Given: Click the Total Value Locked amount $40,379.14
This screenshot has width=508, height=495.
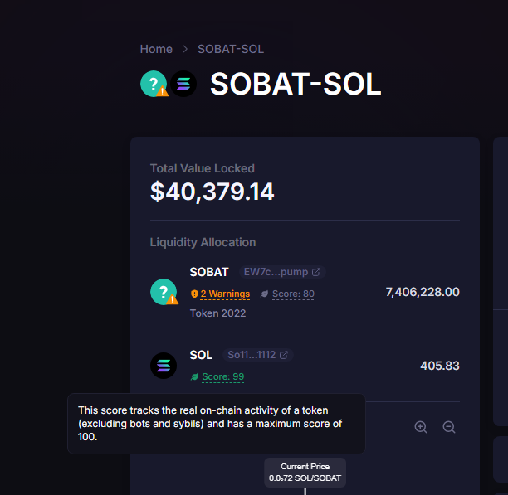Looking at the screenshot, I should pyautogui.click(x=212, y=192).
